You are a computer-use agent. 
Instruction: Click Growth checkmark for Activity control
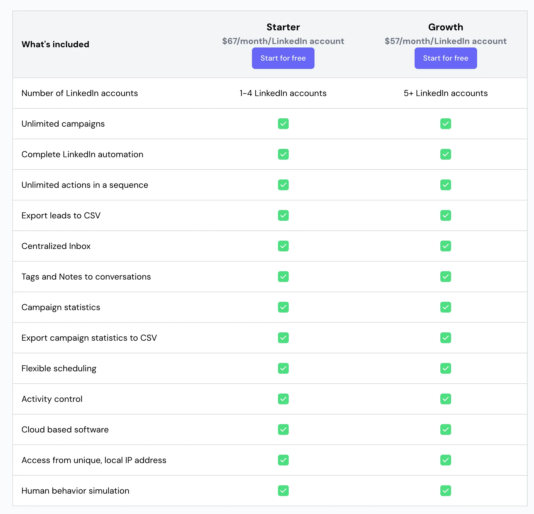click(445, 399)
